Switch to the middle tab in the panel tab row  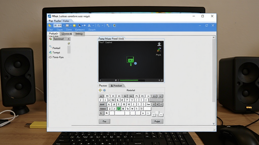coord(67,34)
